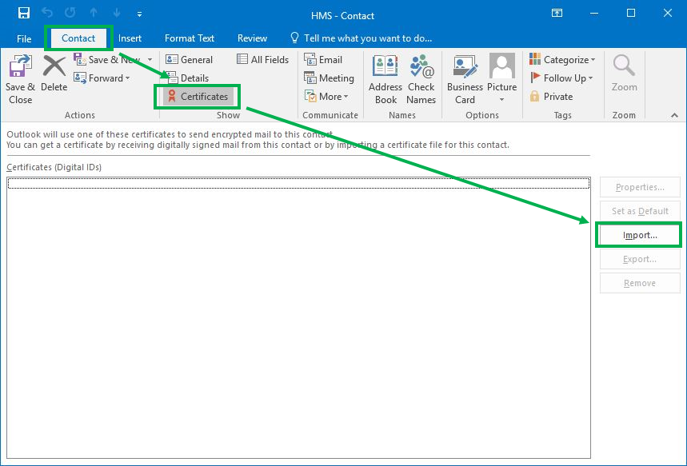687x466 pixels.
Task: Open the Zoom tool
Action: click(x=624, y=77)
